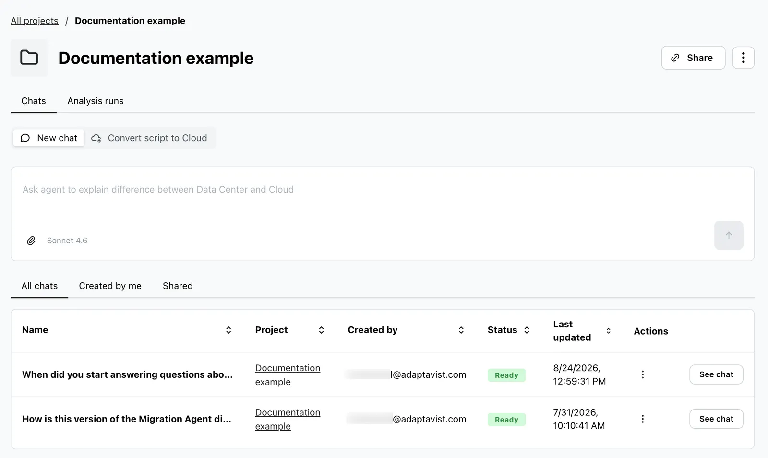Switch to the Analysis runs tab

[x=96, y=101]
